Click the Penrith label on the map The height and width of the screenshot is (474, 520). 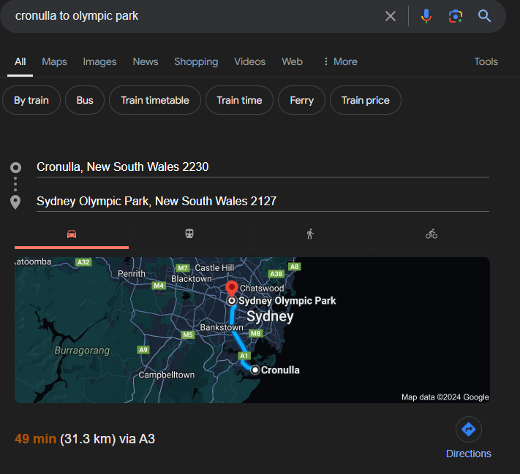point(132,274)
